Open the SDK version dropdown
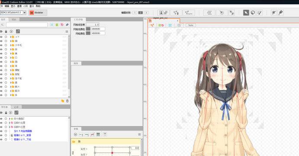299x156 pixels. [x=25, y=13]
